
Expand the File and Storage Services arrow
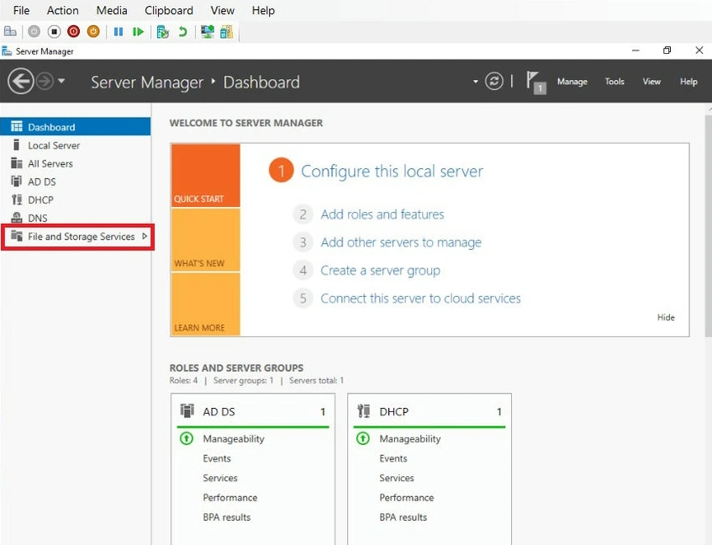pyautogui.click(x=145, y=236)
